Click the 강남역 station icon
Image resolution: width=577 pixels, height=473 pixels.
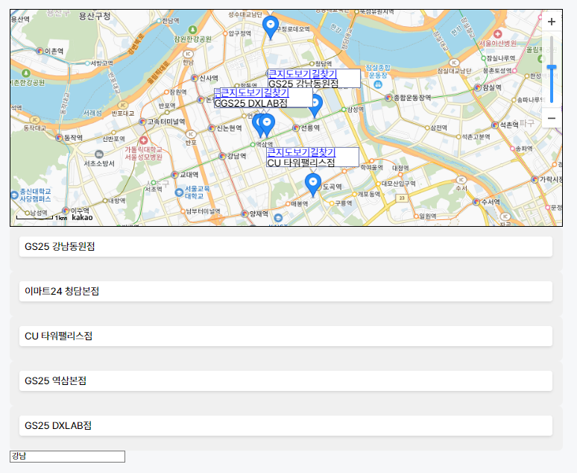pos(222,156)
